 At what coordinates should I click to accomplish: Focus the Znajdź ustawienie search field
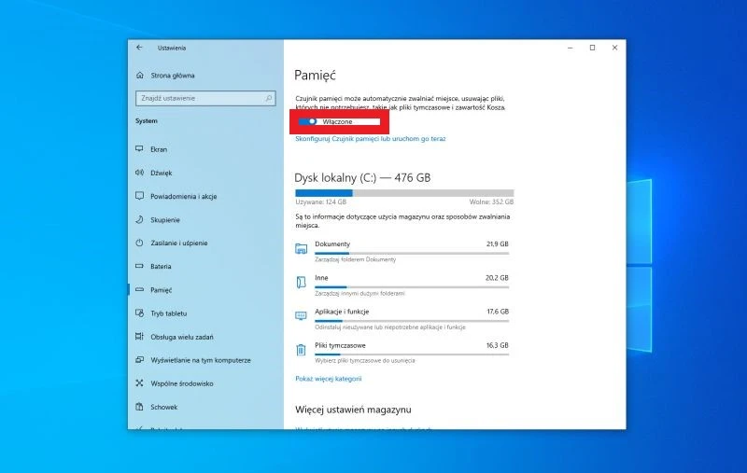(x=205, y=98)
